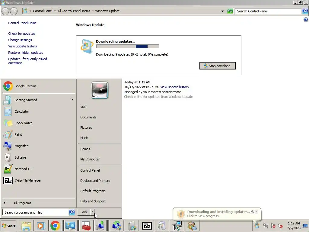Launch Calculator from the Start menu

[39, 111]
